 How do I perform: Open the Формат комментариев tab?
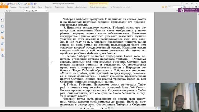tap(98, 7)
